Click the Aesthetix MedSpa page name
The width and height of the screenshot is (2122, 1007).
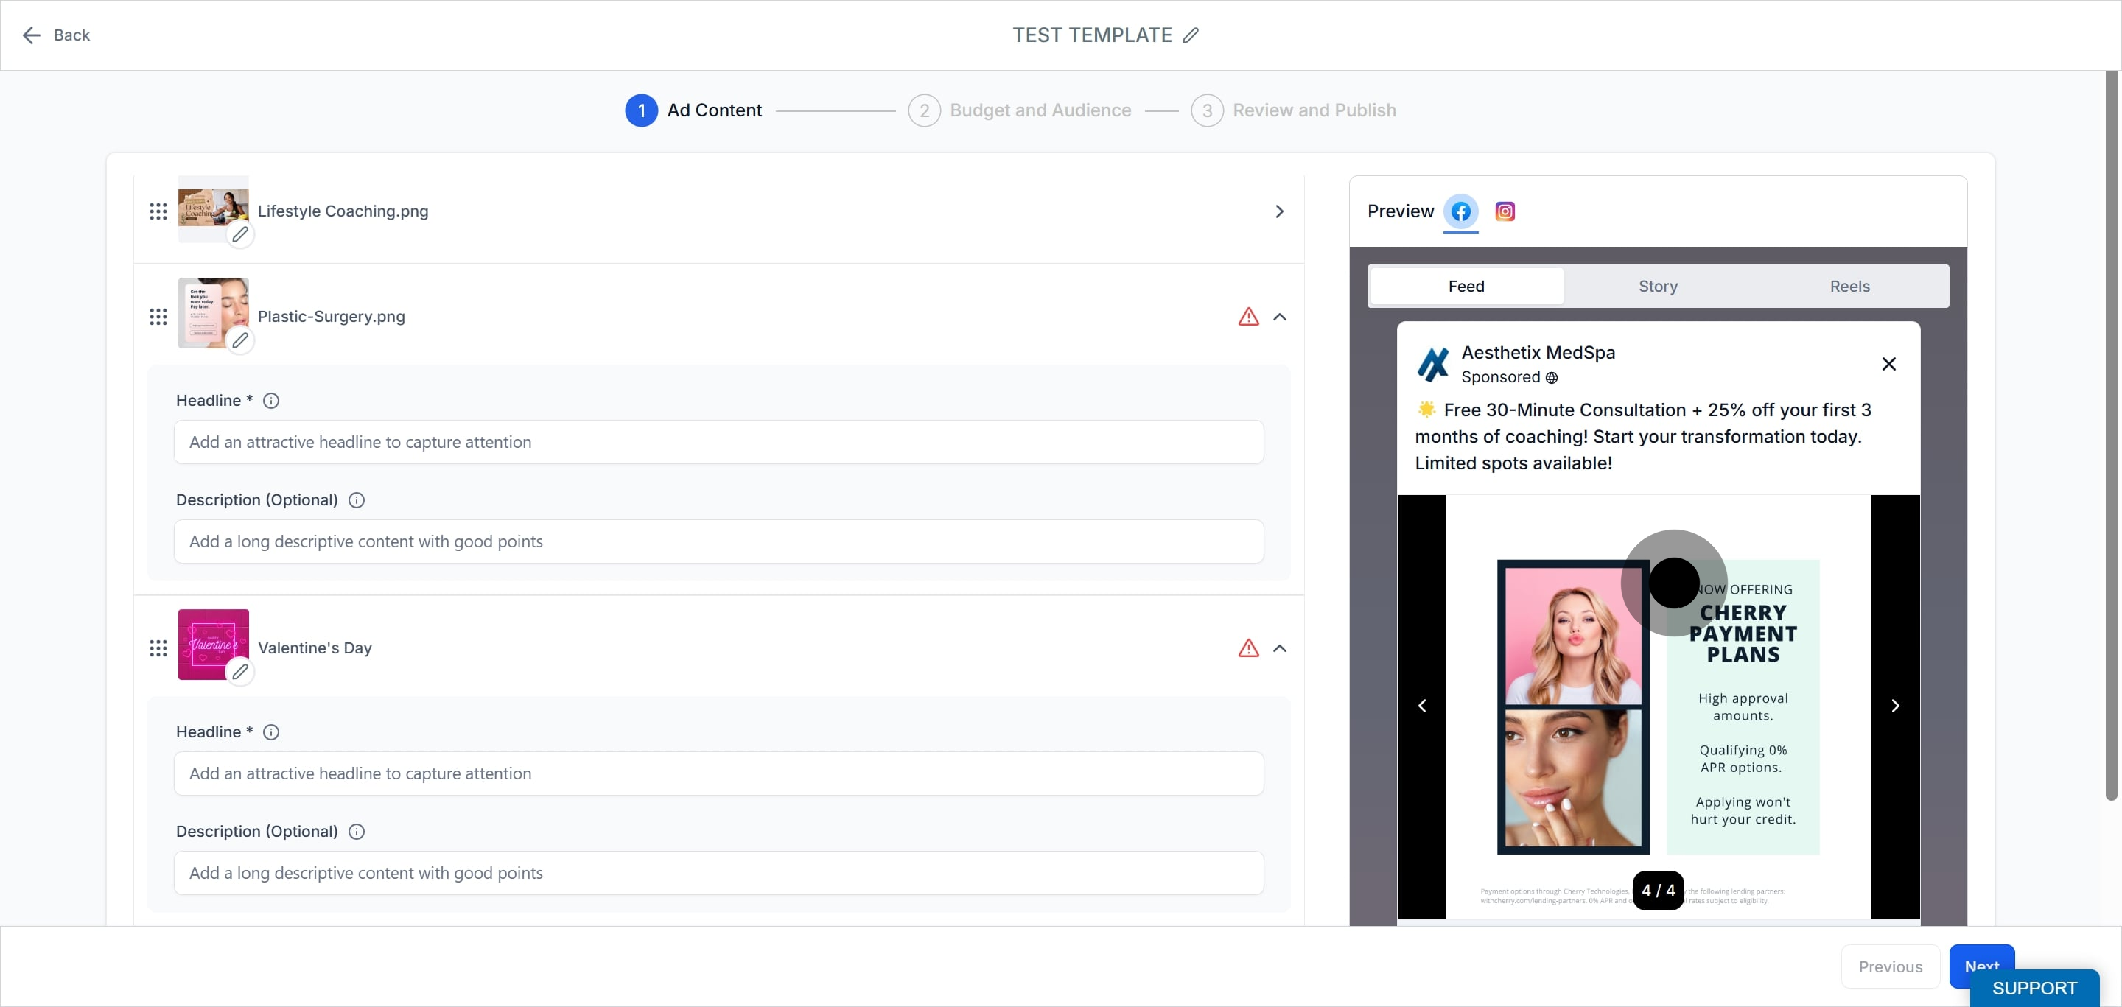pos(1538,352)
